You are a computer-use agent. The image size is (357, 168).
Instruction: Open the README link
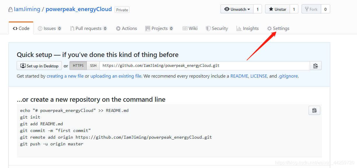click(x=239, y=76)
